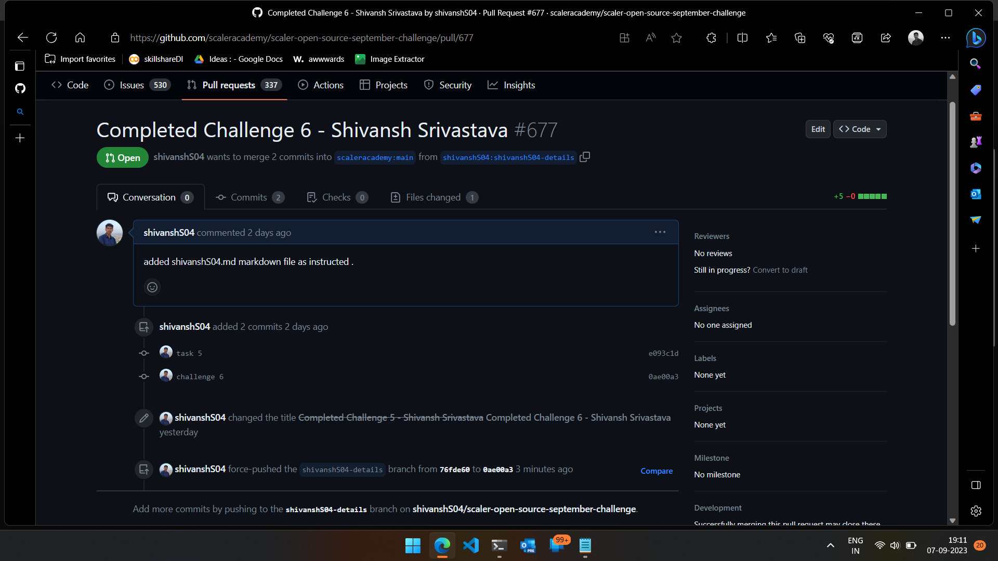The width and height of the screenshot is (998, 561).
Task: Open the browser Settings and more menu
Action: coord(945,37)
